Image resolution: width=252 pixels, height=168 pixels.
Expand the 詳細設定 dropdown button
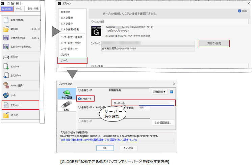pos(160,91)
